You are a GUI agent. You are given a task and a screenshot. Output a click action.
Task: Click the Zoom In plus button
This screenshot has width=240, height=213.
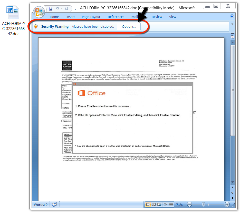227,204
